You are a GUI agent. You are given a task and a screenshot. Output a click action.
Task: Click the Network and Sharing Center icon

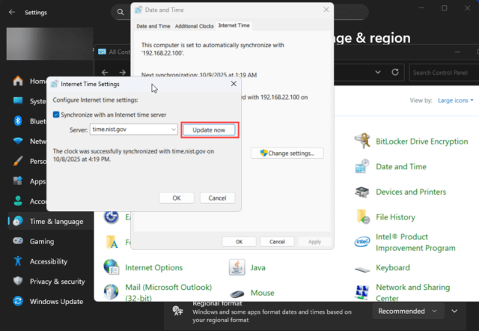click(x=362, y=292)
